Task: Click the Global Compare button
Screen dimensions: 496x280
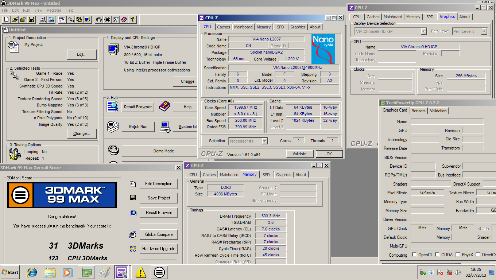Action: tap(159, 234)
